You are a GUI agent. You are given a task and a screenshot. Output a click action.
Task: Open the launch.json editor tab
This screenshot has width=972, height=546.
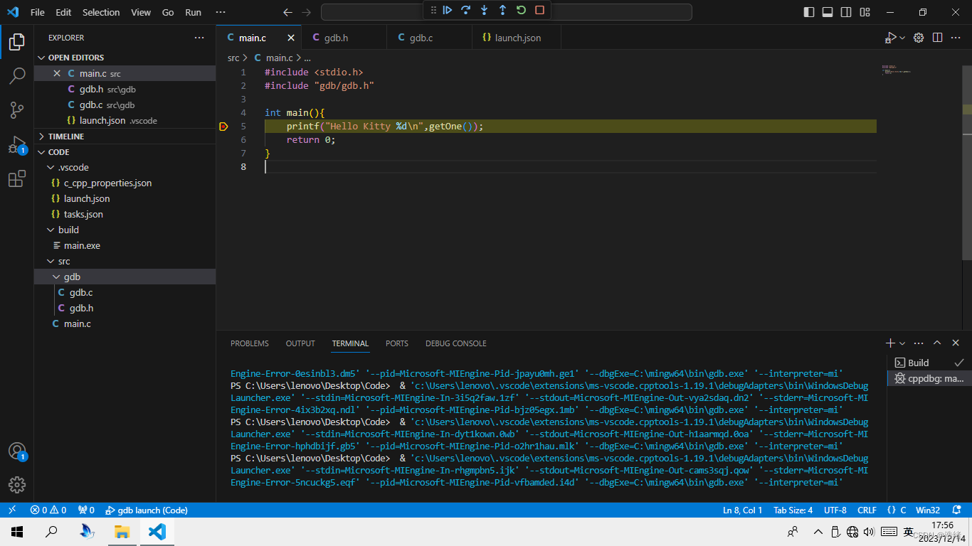click(x=517, y=38)
